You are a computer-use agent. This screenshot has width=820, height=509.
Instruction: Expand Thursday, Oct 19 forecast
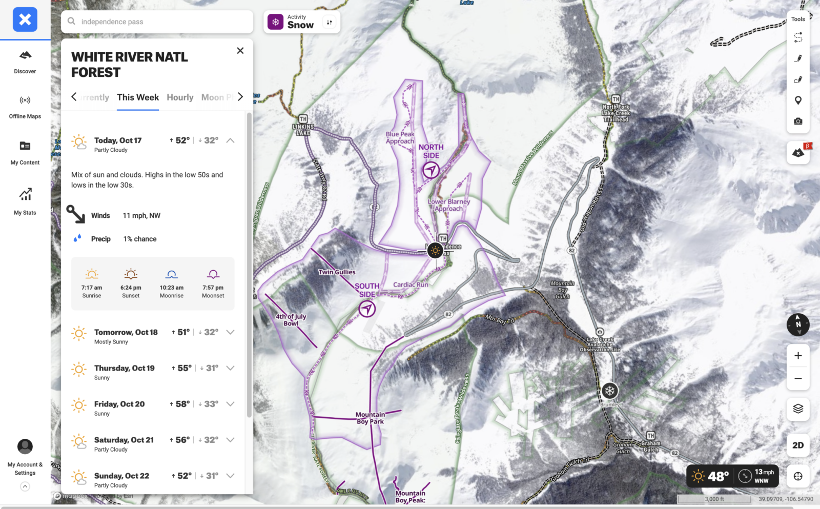click(x=231, y=368)
